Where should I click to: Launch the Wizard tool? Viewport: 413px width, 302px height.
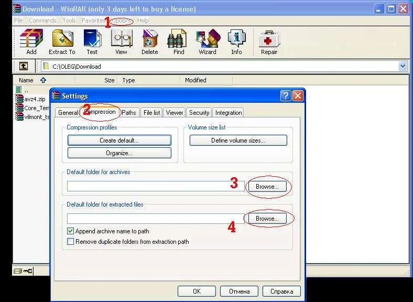tap(208, 41)
